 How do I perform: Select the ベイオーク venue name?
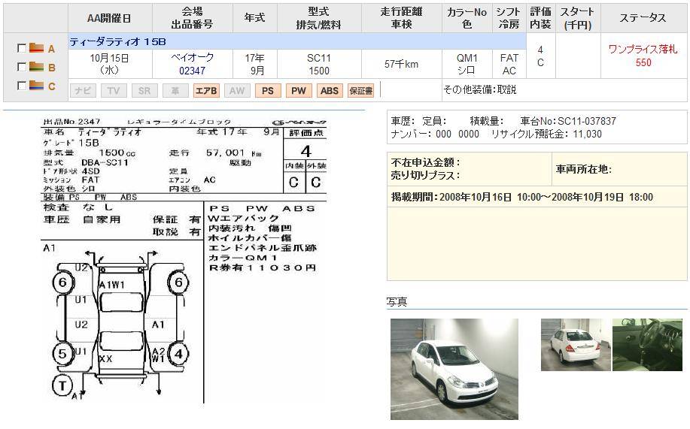point(193,58)
